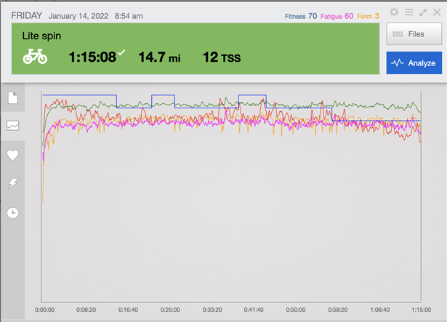Click the 14.7 mi distance value

(159, 57)
